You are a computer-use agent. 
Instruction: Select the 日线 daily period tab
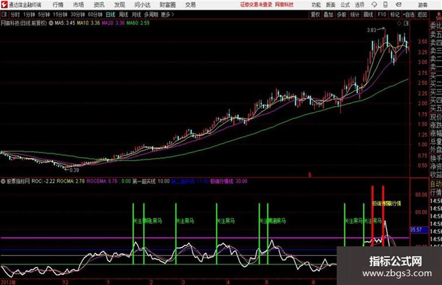coord(110,15)
